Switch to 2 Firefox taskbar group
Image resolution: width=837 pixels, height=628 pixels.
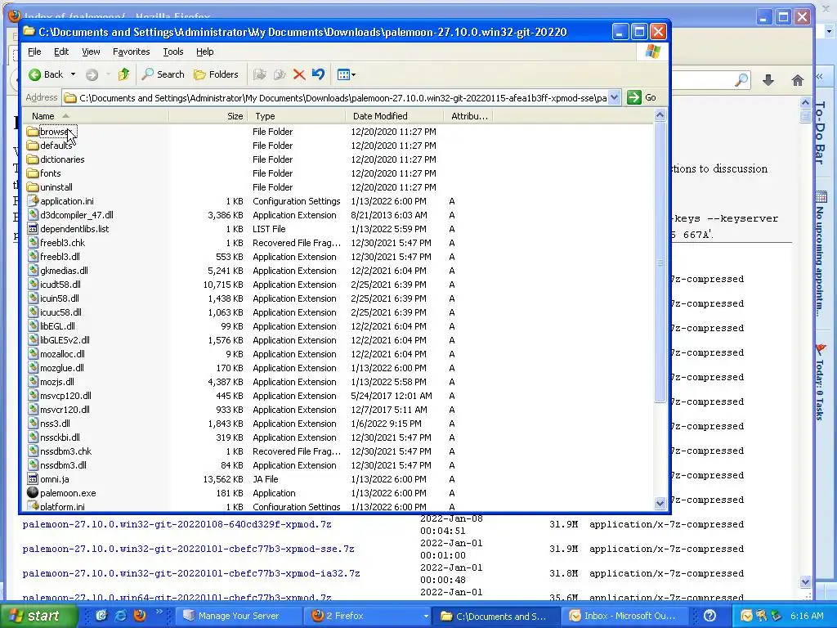point(369,616)
